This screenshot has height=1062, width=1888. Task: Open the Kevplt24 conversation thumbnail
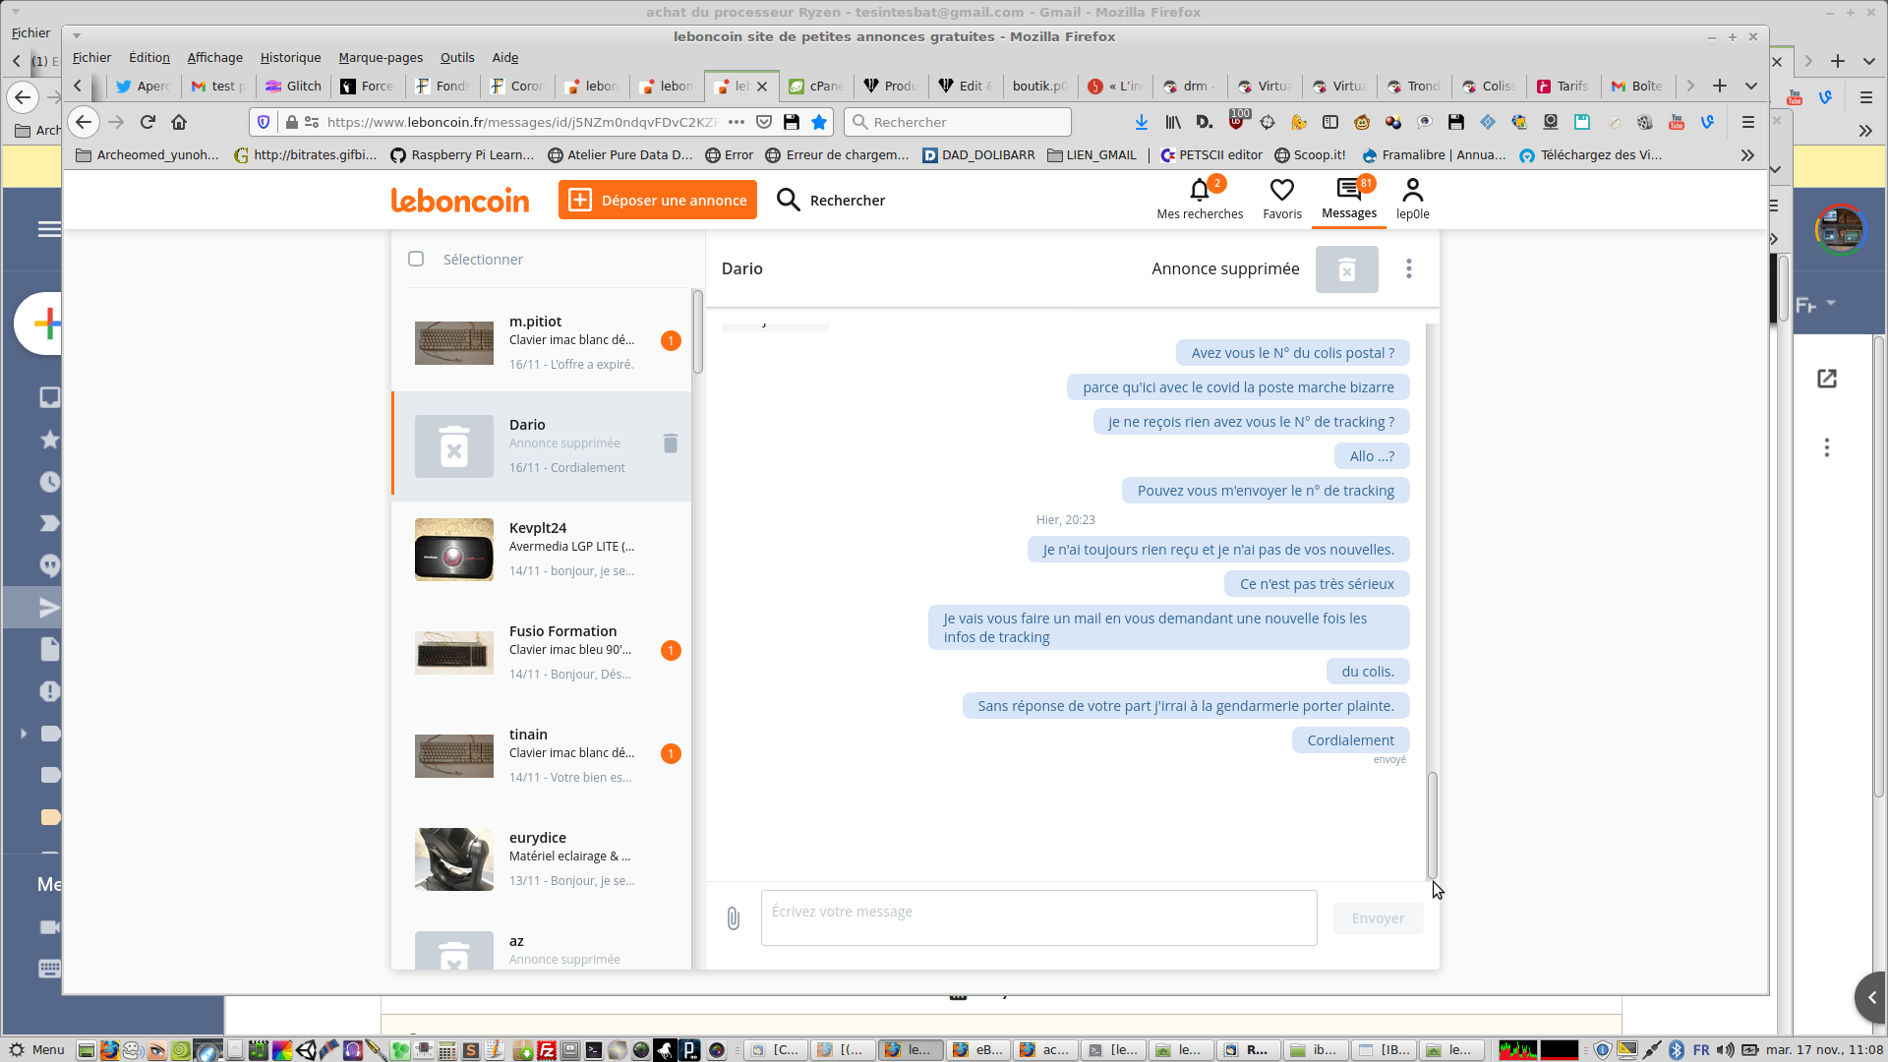click(x=453, y=550)
